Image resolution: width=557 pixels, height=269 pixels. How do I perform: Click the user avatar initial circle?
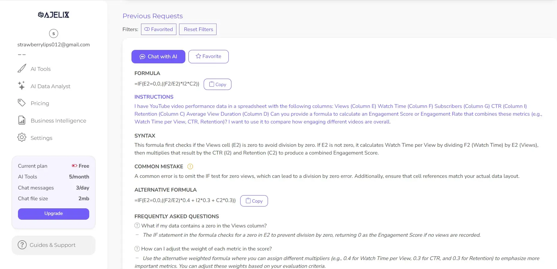53,33
